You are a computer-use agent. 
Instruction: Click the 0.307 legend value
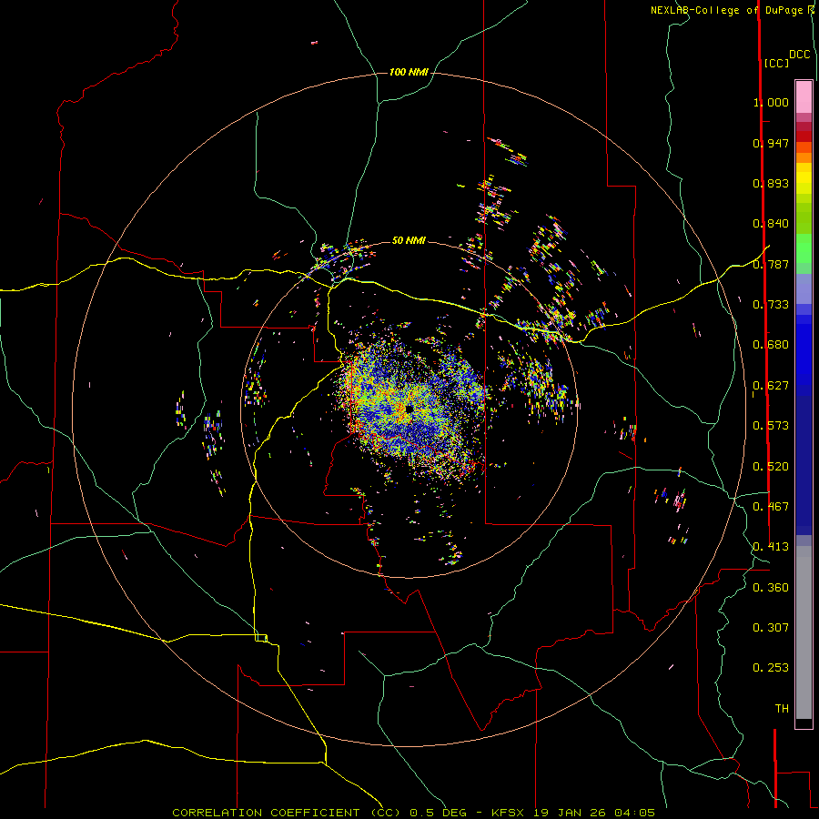click(x=771, y=627)
